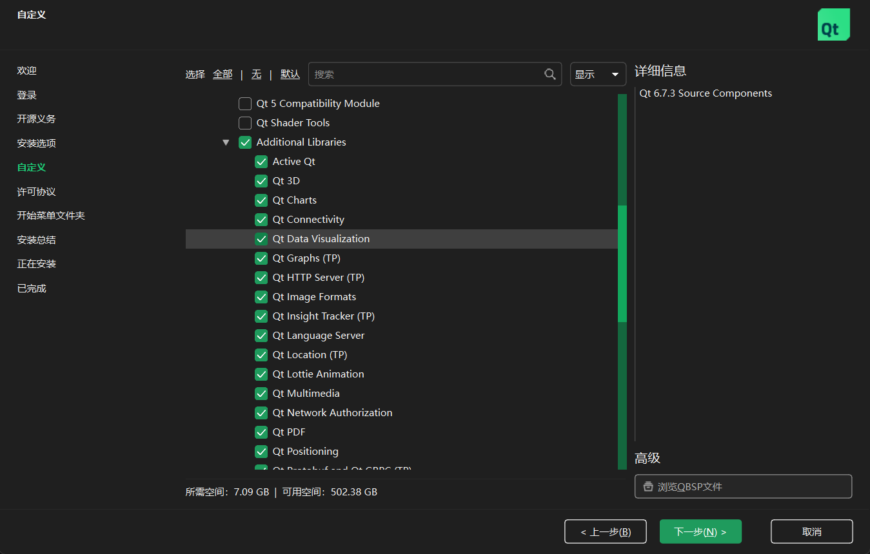Uncheck the Qt 3D checkbox

[261, 181]
